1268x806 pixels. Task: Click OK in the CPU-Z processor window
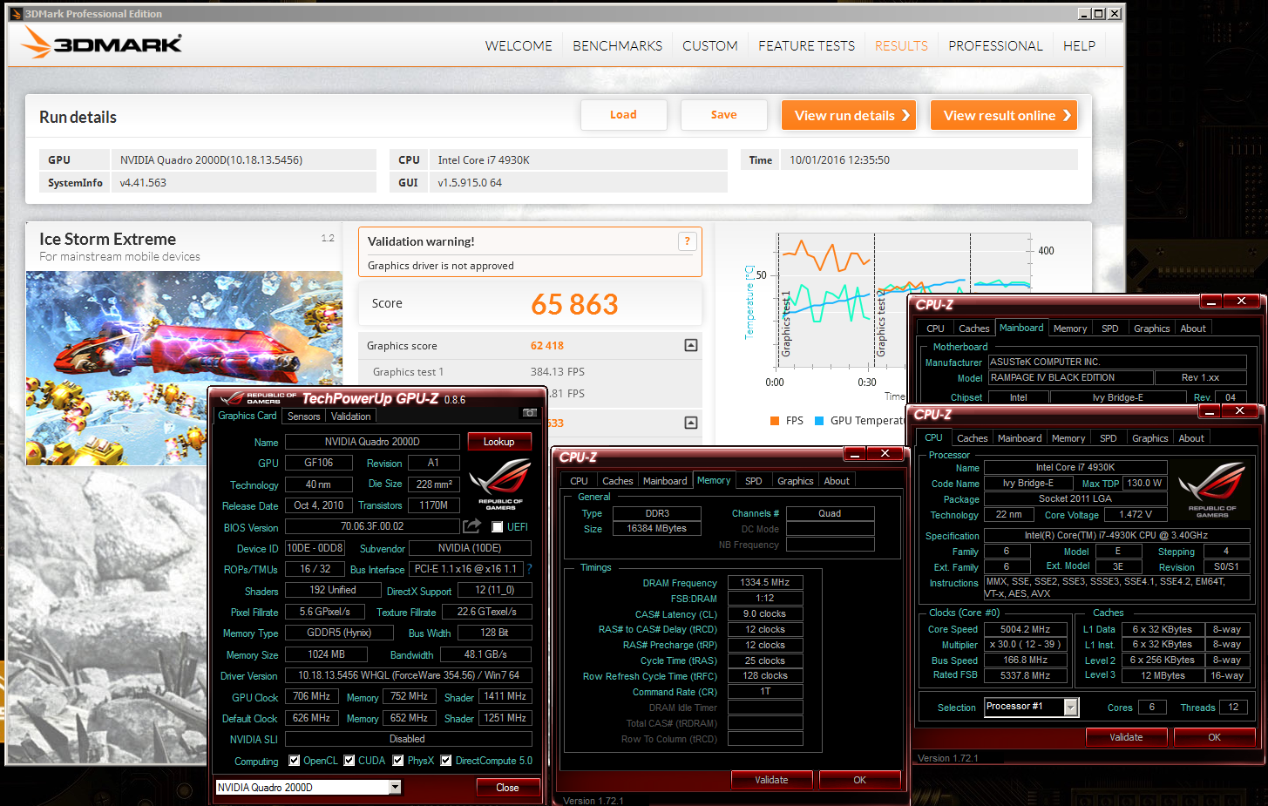(x=1214, y=737)
